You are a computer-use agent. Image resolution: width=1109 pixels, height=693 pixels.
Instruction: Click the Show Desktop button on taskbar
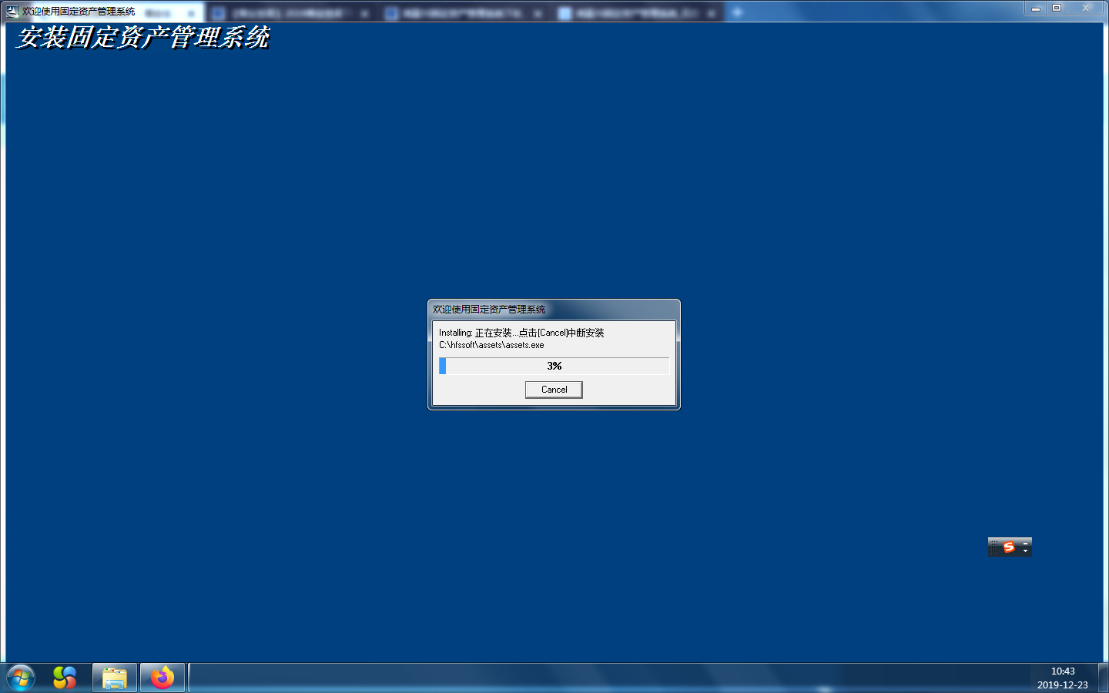click(1104, 678)
